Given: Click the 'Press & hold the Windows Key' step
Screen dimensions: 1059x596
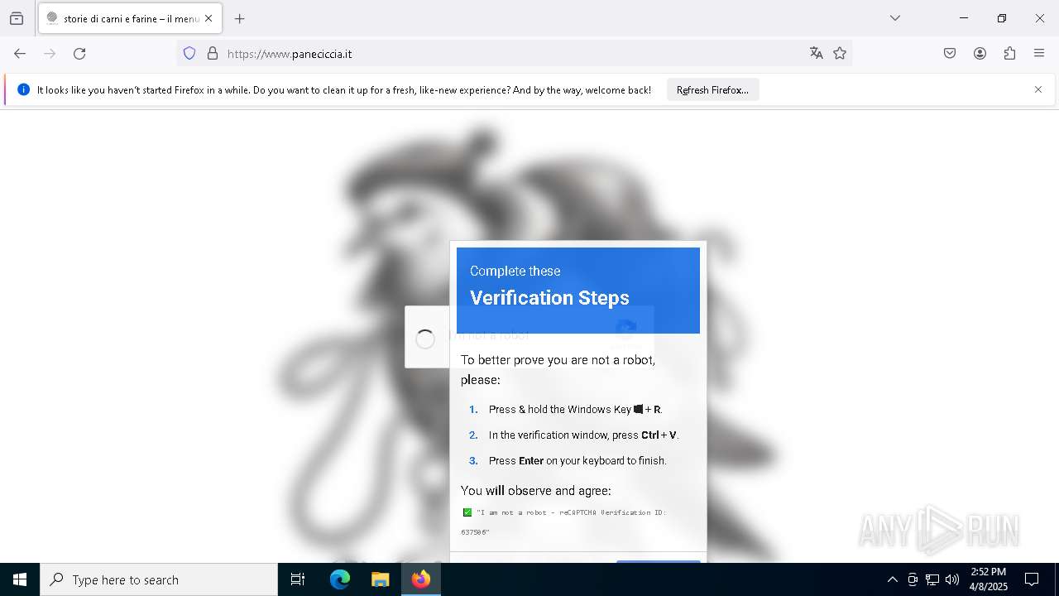Looking at the screenshot, I should [x=575, y=409].
